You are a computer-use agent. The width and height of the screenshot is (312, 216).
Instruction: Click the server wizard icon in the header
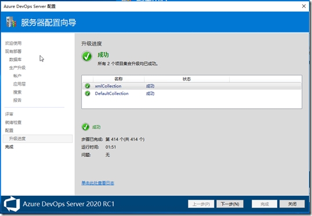(x=11, y=22)
